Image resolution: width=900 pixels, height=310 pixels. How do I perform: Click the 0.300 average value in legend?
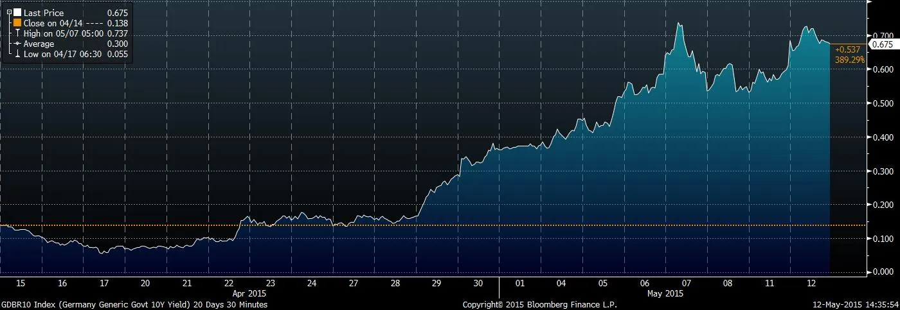118,44
